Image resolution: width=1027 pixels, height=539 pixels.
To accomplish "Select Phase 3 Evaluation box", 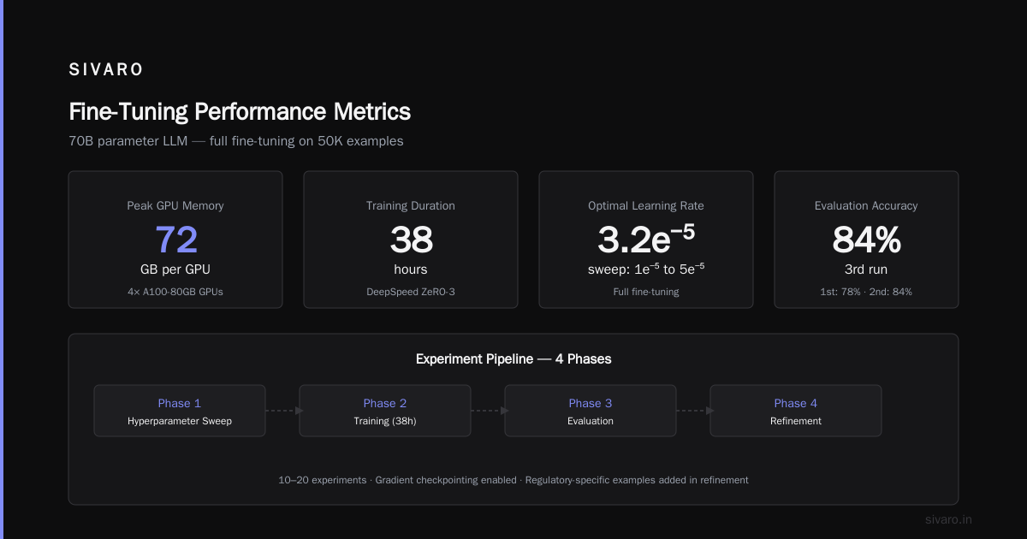I will point(591,411).
